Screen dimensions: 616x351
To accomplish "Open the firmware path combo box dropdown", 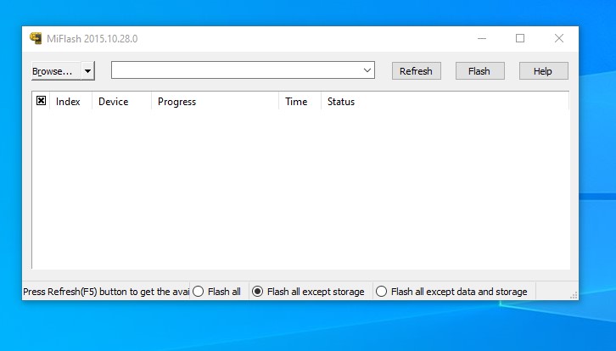I will pyautogui.click(x=367, y=70).
